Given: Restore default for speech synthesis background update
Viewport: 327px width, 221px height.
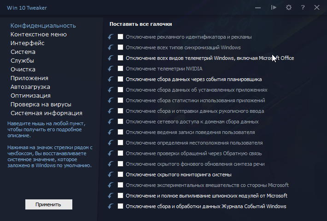Looking at the screenshot, I should point(111,164).
